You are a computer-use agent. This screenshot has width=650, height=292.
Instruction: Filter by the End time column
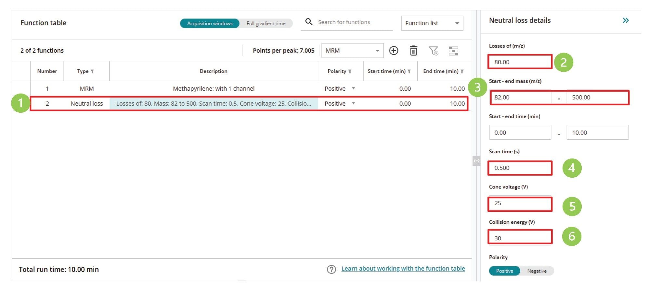click(462, 71)
